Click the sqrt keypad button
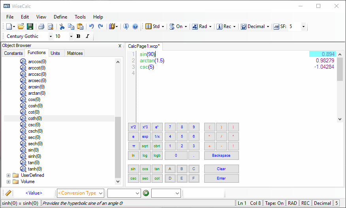Image resolution: width=346 pixels, height=208 pixels. point(145,146)
